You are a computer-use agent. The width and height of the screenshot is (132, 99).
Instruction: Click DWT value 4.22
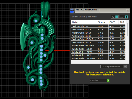click(112, 26)
